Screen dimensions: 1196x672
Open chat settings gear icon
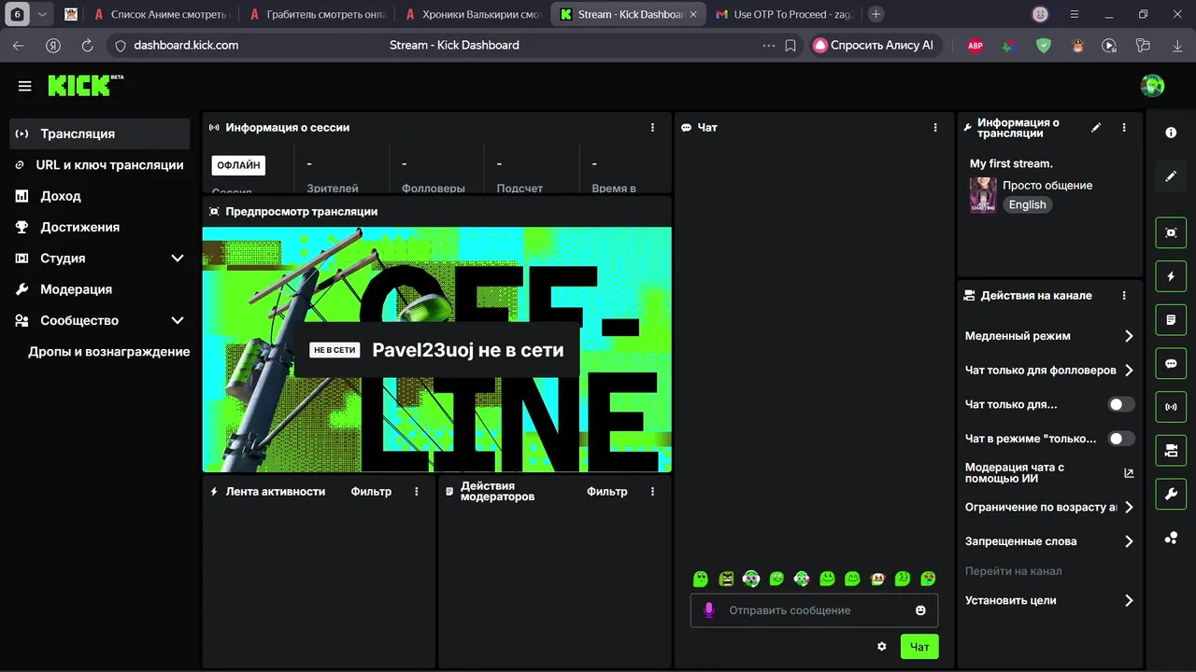click(882, 647)
